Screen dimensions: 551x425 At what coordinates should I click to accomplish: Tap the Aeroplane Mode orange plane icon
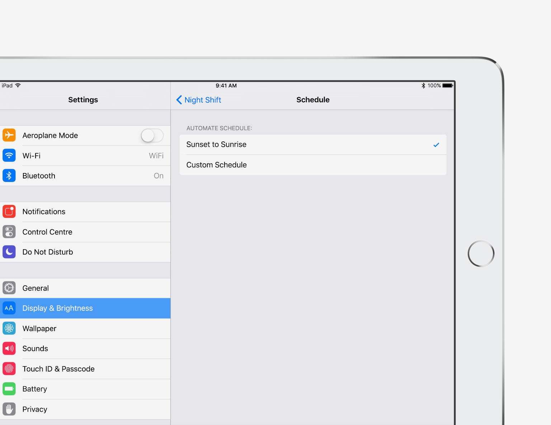9,135
